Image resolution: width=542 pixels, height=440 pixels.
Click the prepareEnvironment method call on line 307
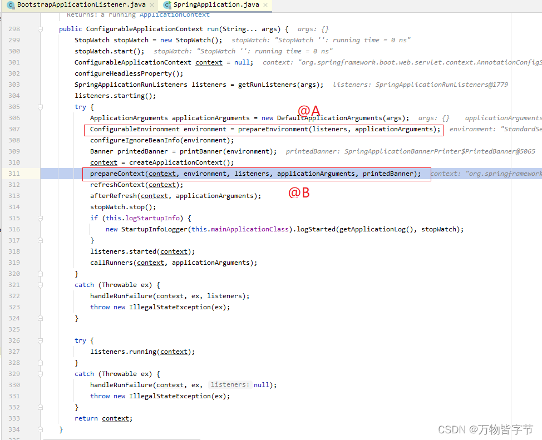click(x=273, y=129)
